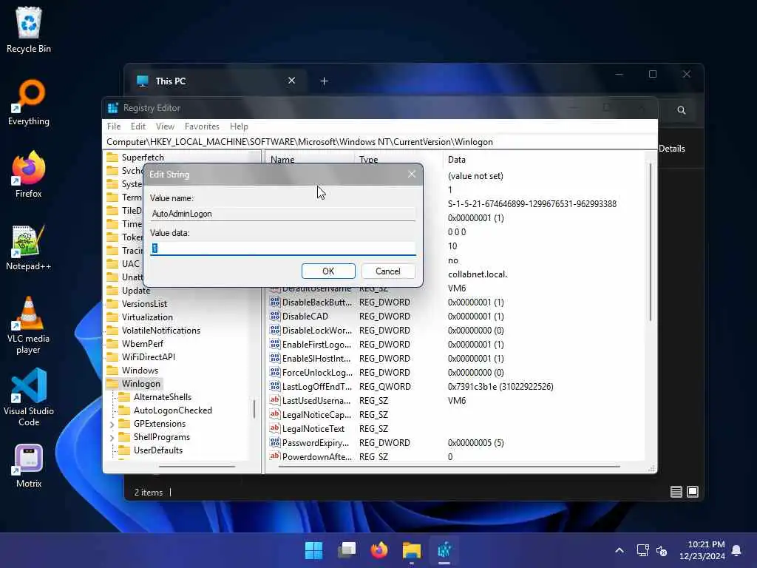
Task: Click the Value name field
Action: click(283, 214)
